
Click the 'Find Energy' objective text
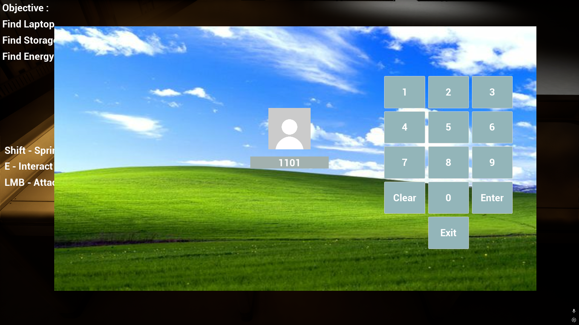pyautogui.click(x=28, y=56)
